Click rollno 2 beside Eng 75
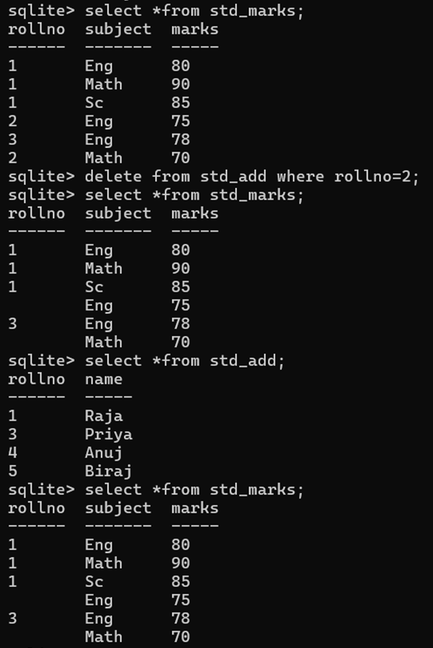Viewport: 433px width, 648px height. coord(13,121)
